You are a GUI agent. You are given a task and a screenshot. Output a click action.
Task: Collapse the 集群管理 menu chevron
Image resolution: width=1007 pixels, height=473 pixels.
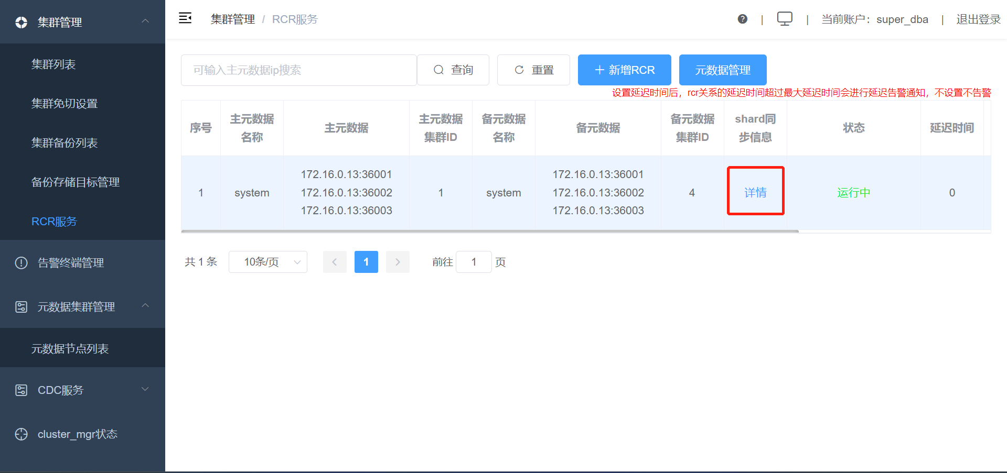(145, 21)
